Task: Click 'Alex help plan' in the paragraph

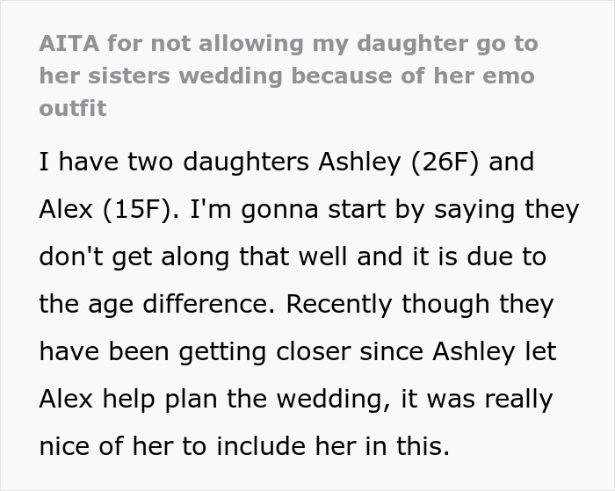Action: click(x=128, y=400)
